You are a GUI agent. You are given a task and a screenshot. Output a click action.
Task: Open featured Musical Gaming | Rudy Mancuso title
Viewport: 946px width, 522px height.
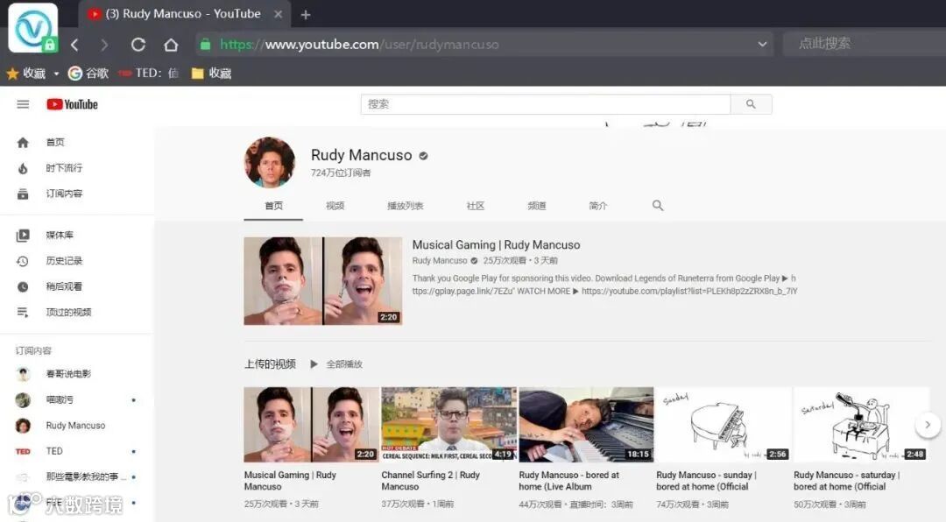click(x=496, y=245)
